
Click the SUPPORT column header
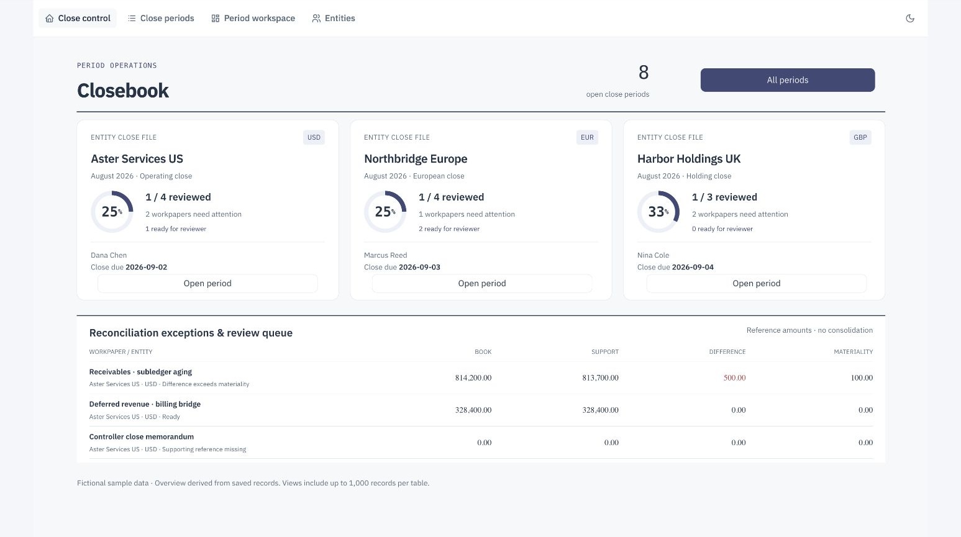point(604,352)
